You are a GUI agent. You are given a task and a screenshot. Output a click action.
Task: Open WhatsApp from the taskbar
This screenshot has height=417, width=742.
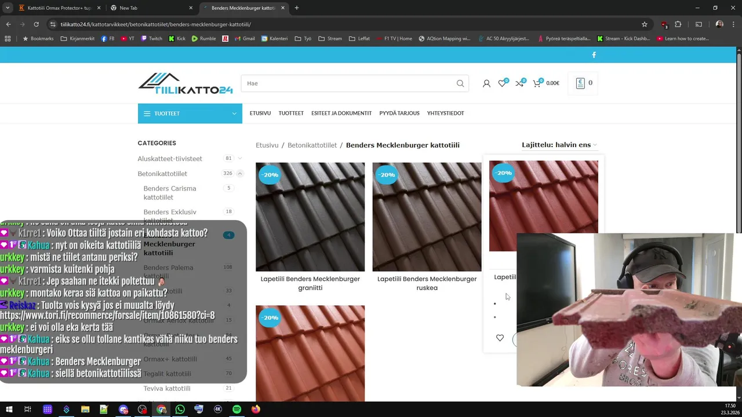point(180,409)
